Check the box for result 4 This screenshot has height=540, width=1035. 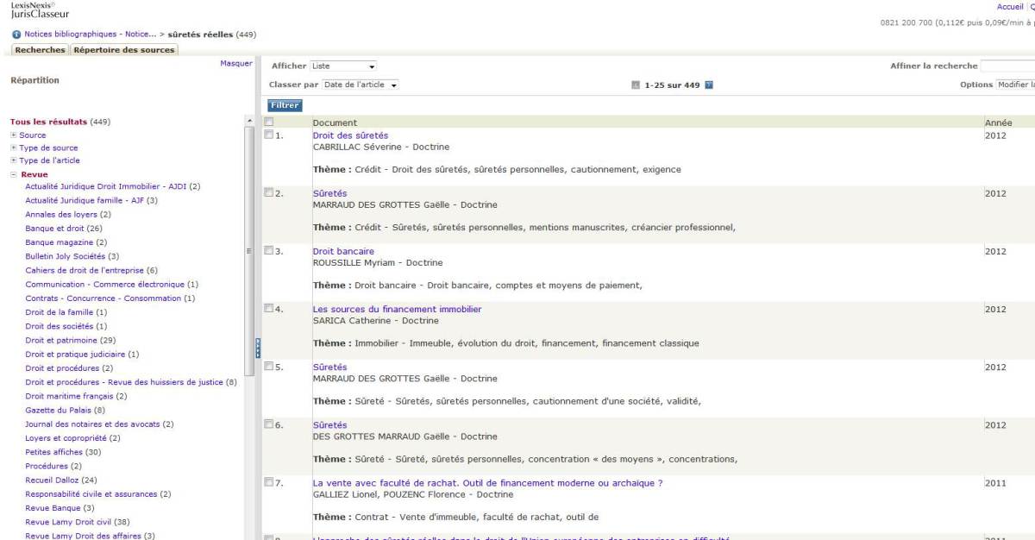click(x=269, y=308)
